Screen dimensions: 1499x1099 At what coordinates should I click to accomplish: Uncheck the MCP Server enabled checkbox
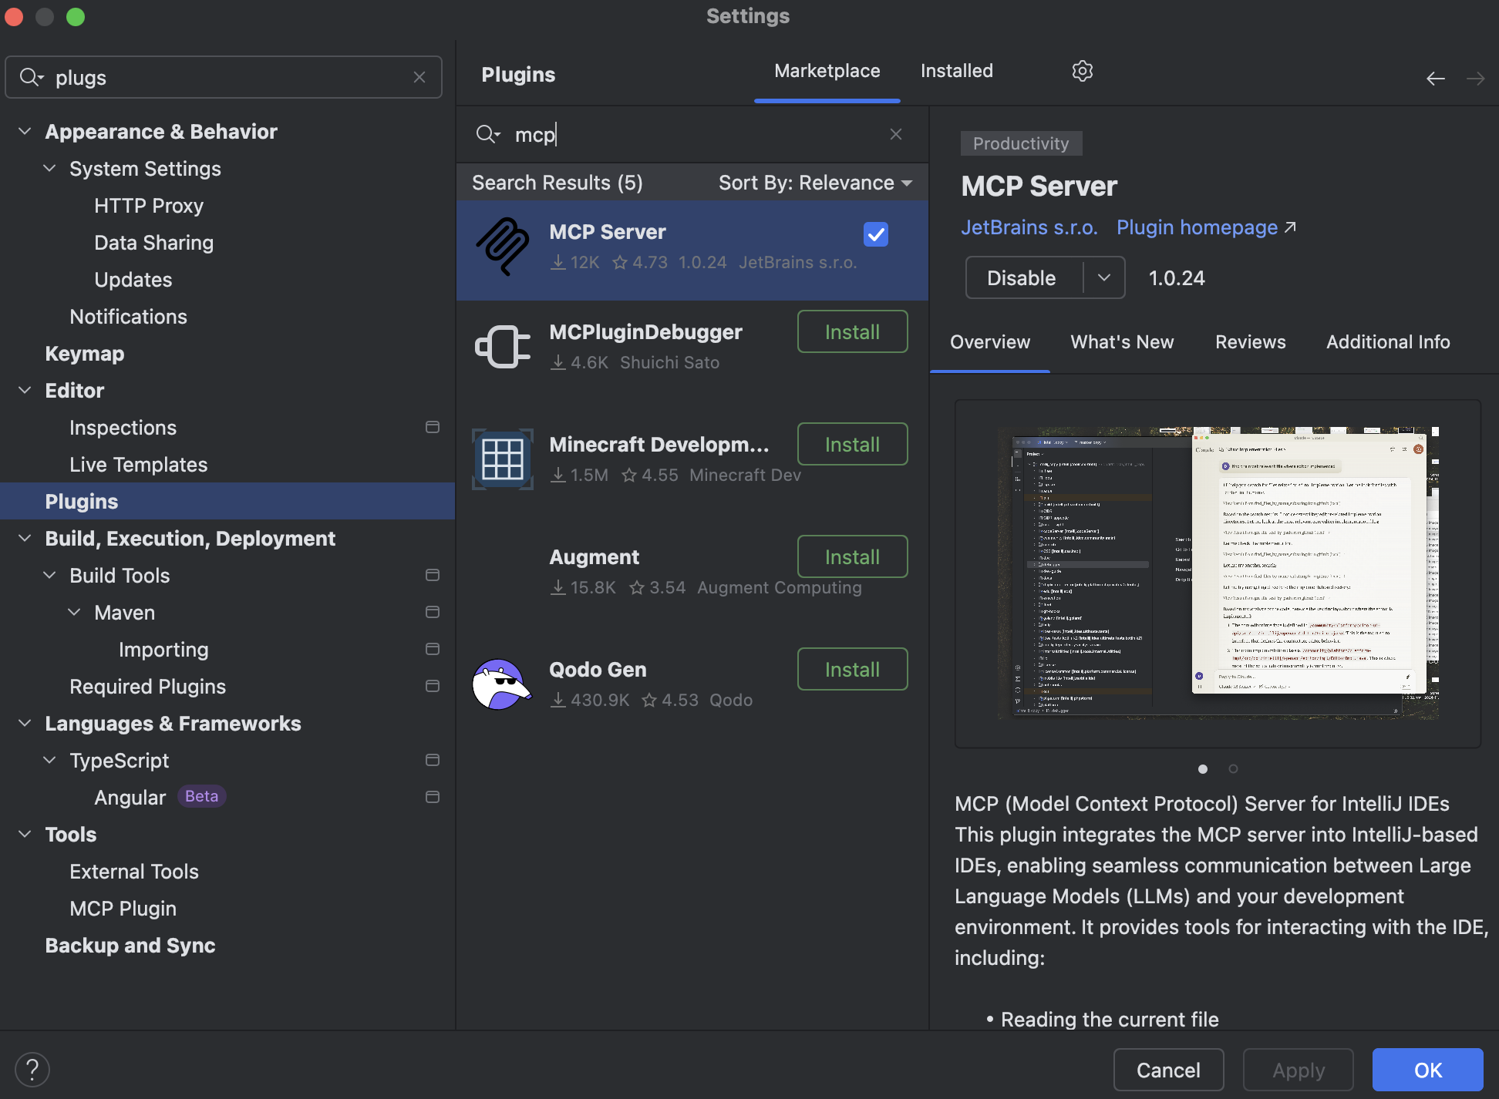(x=875, y=234)
